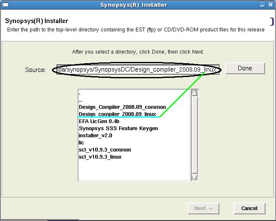Select Design_compiler_2008.09_linux directory
The width and height of the screenshot is (276, 221).
click(x=117, y=114)
